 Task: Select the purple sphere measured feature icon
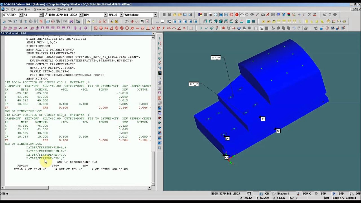coord(86,28)
